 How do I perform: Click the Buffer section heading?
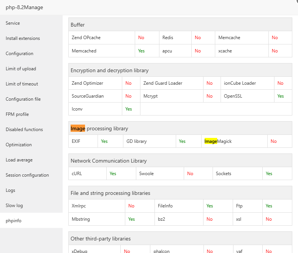[78, 25]
